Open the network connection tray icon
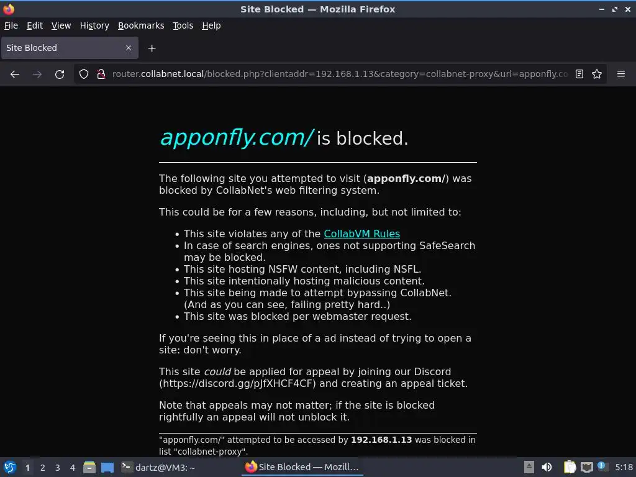 (586, 467)
